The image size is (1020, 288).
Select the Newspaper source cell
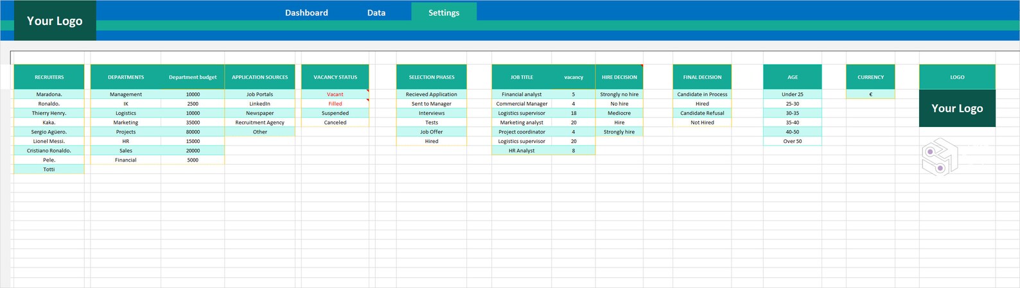click(259, 113)
